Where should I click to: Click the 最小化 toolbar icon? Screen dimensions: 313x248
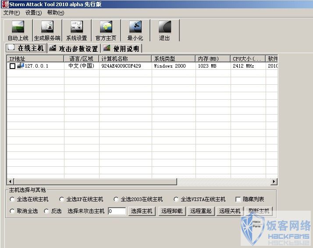coord(135,27)
